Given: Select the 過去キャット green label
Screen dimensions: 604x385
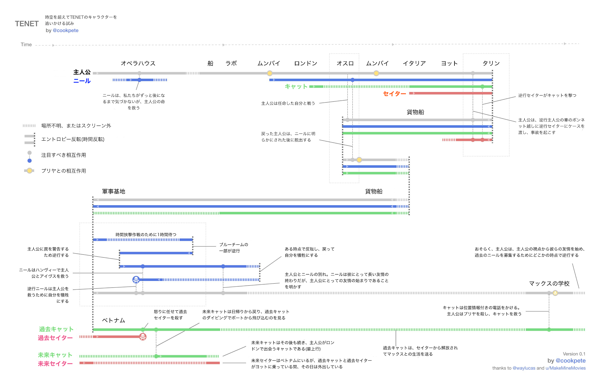Looking at the screenshot, I should point(56,329).
